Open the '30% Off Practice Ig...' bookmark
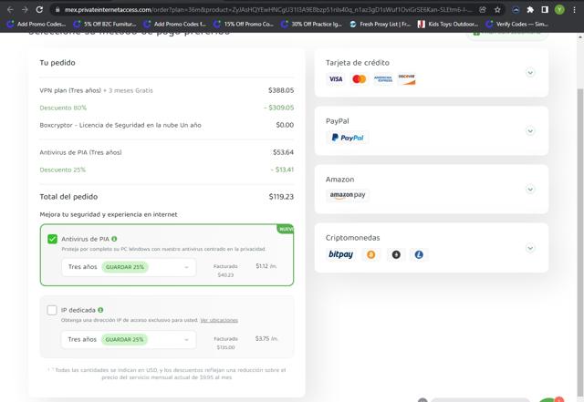The height and width of the screenshot is (402, 584). (x=311, y=25)
